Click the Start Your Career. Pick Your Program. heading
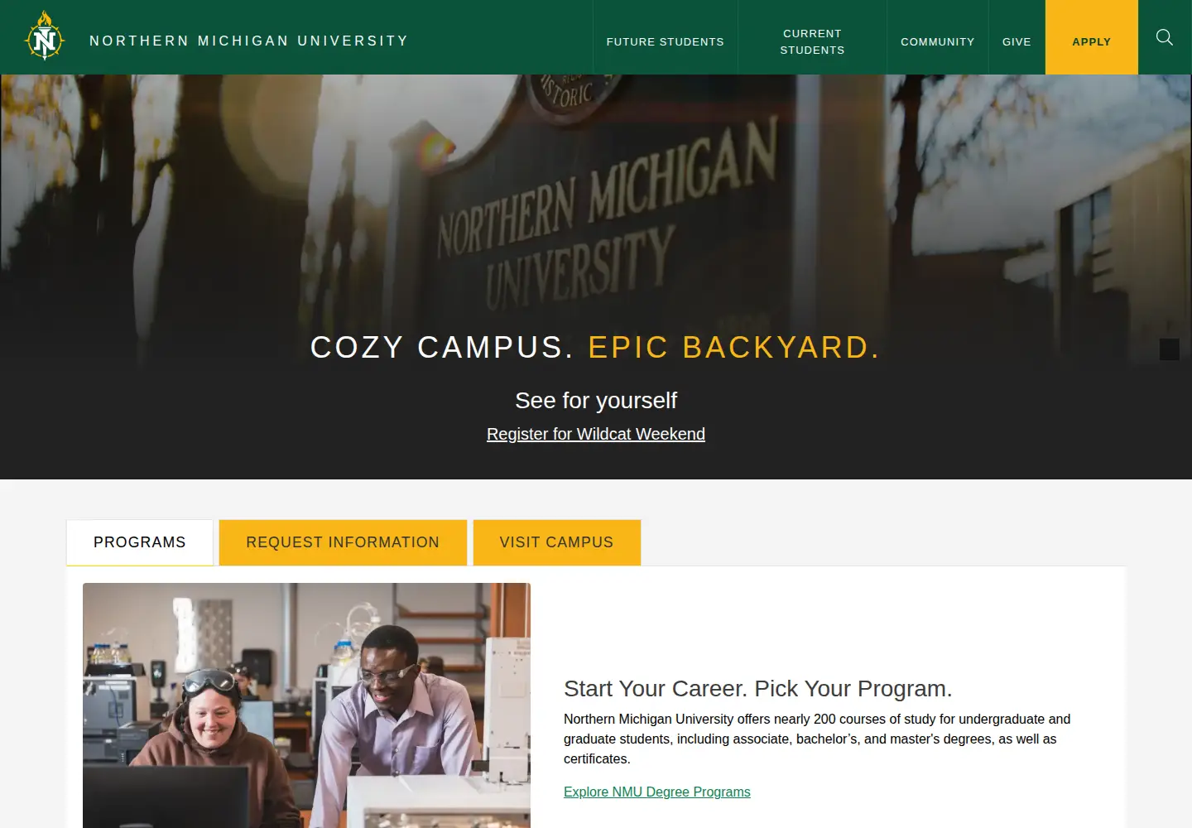The height and width of the screenshot is (828, 1192). 758,689
